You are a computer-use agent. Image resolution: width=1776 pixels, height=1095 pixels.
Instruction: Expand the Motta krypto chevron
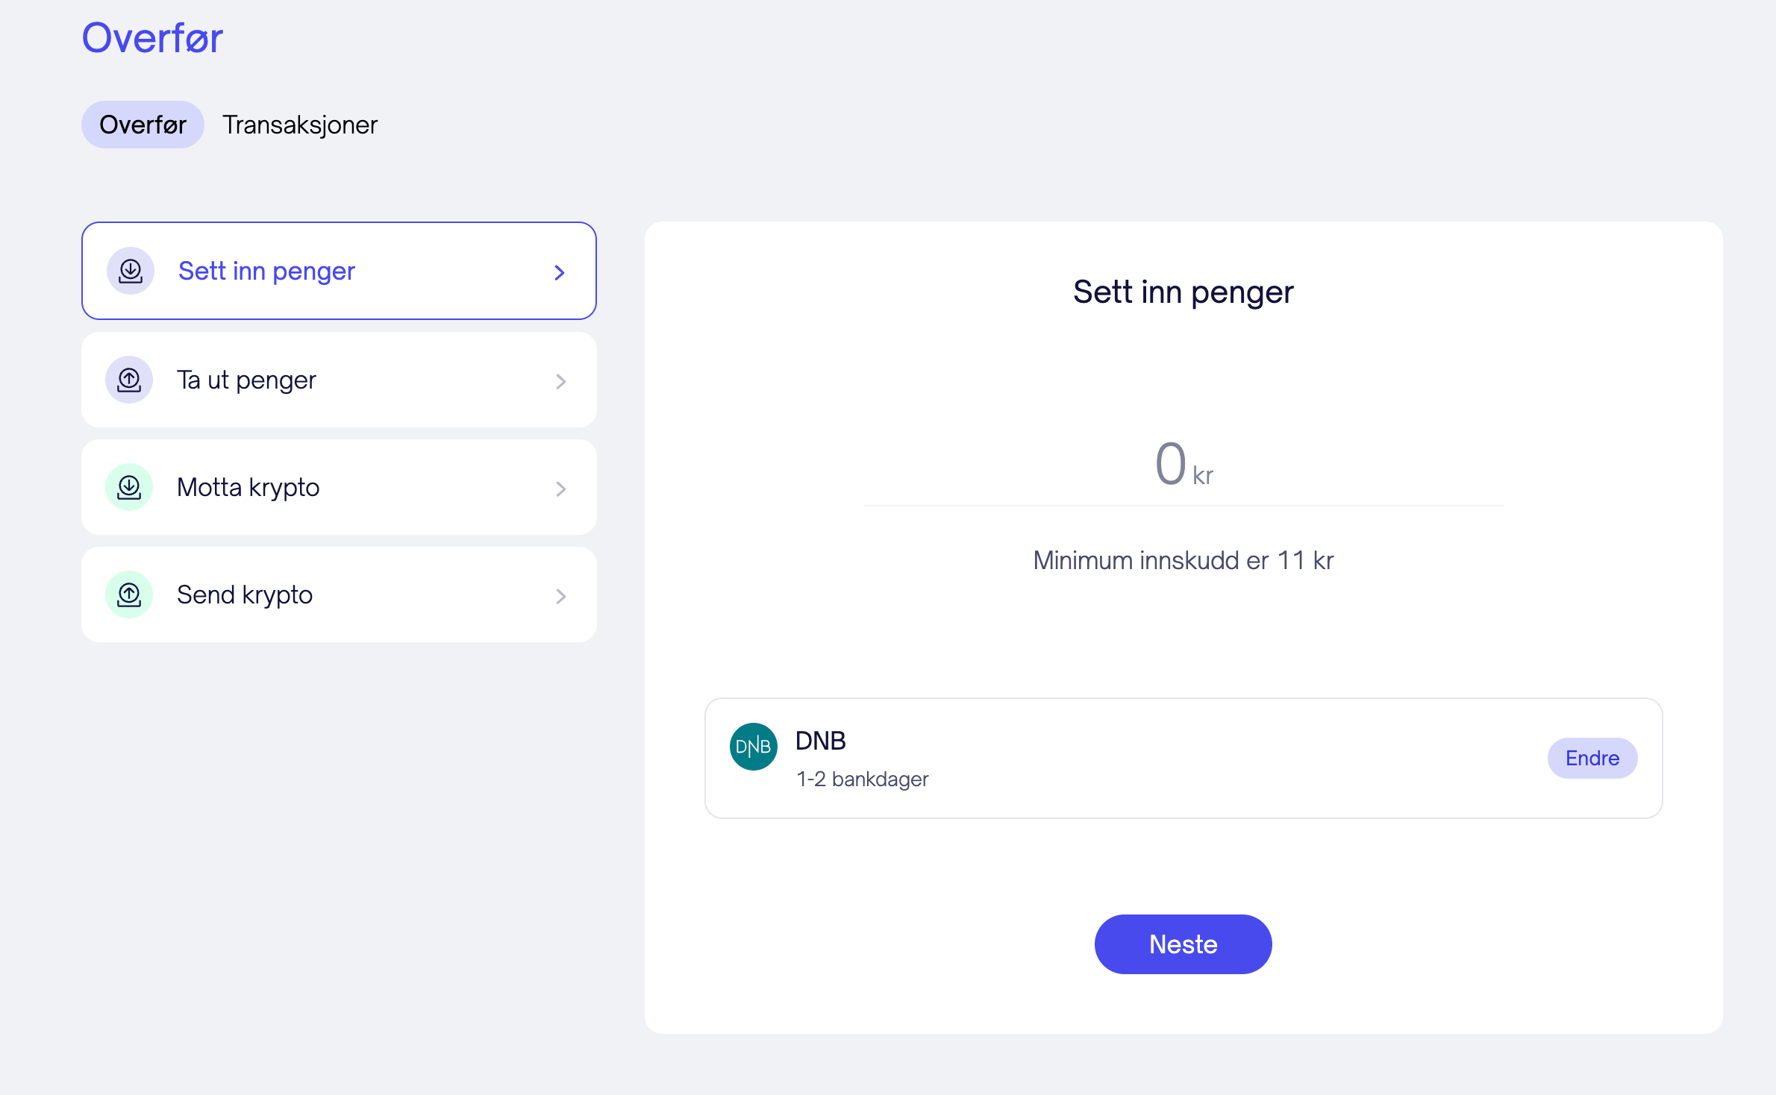(561, 489)
